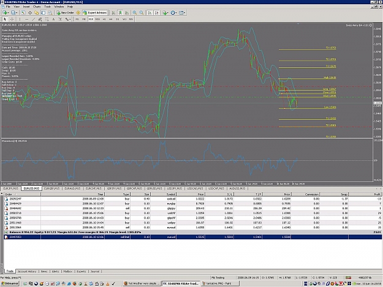Select the Vertical Line drawing tool
The width and height of the screenshot is (383, 287).
pos(20,19)
